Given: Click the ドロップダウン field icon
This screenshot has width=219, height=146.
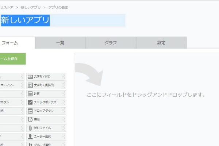Looking at the screenshot, I should click(x=30, y=111).
